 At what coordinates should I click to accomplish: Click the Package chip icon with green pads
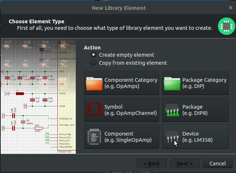[x=172, y=110]
